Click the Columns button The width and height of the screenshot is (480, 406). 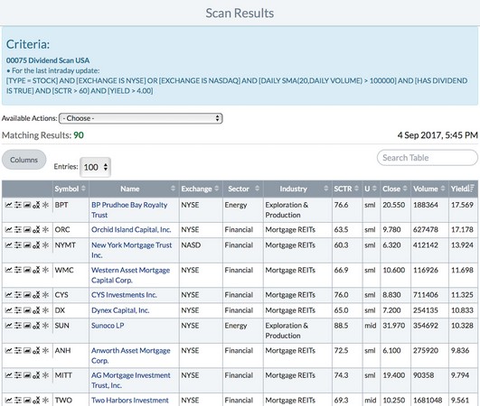click(x=24, y=160)
